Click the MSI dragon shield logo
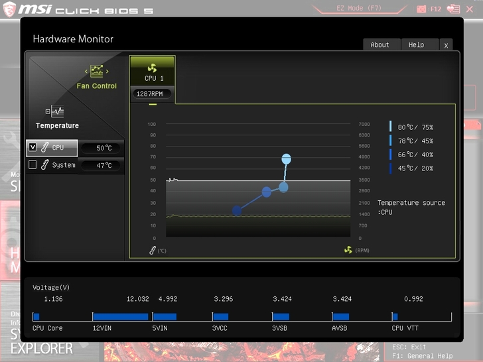The height and width of the screenshot is (362, 483). point(9,9)
